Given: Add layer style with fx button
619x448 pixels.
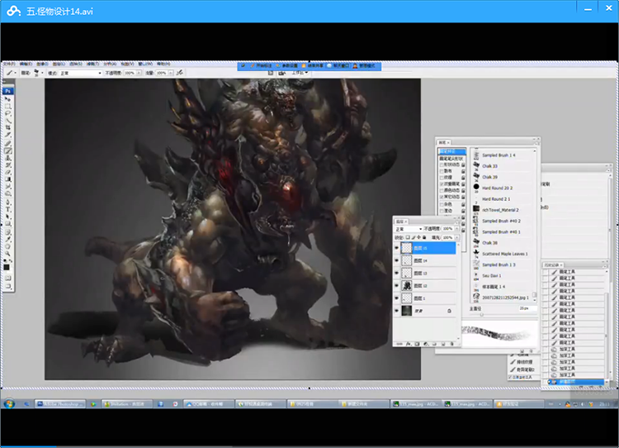Looking at the screenshot, I should tap(409, 344).
